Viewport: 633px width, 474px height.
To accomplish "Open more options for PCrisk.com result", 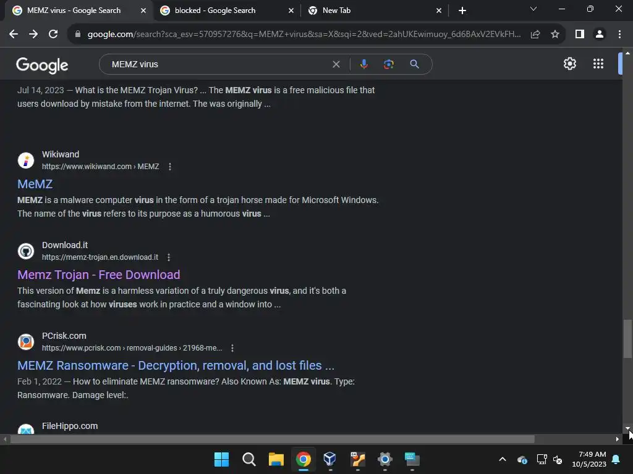I will 232,348.
